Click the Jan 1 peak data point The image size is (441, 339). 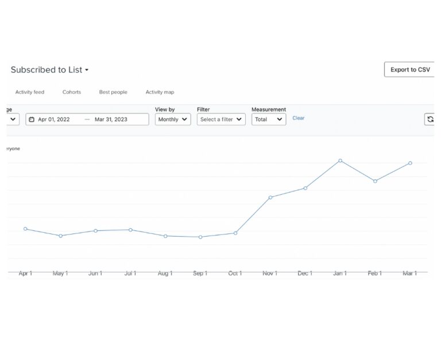341,161
